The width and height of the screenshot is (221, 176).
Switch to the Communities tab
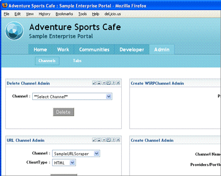[94, 50]
